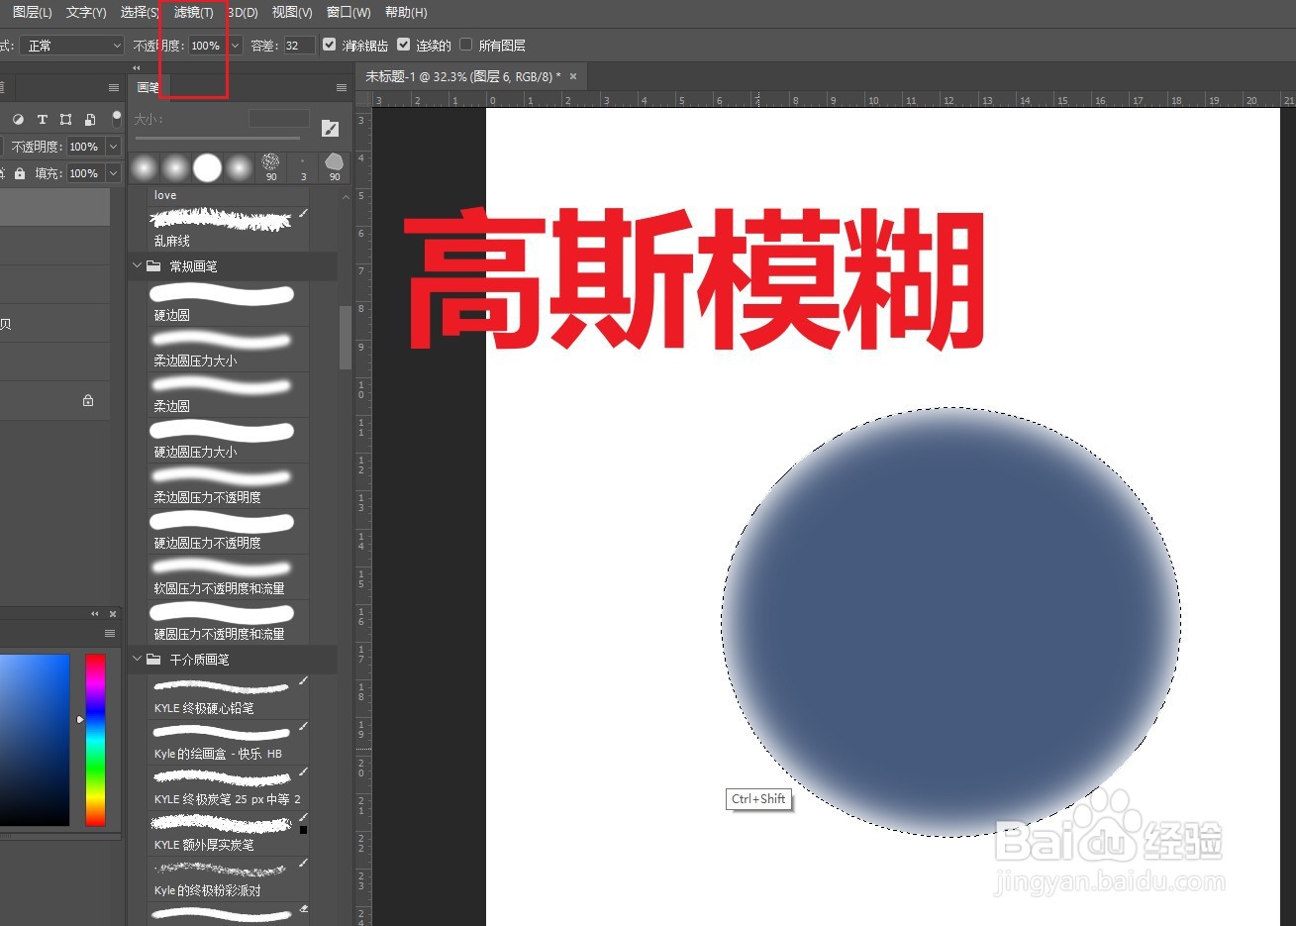Uncheck the 连续的 option
This screenshot has height=926, width=1296.
point(403,45)
